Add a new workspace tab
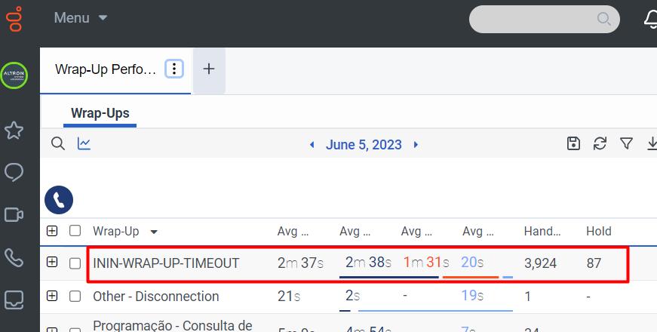 [x=209, y=69]
